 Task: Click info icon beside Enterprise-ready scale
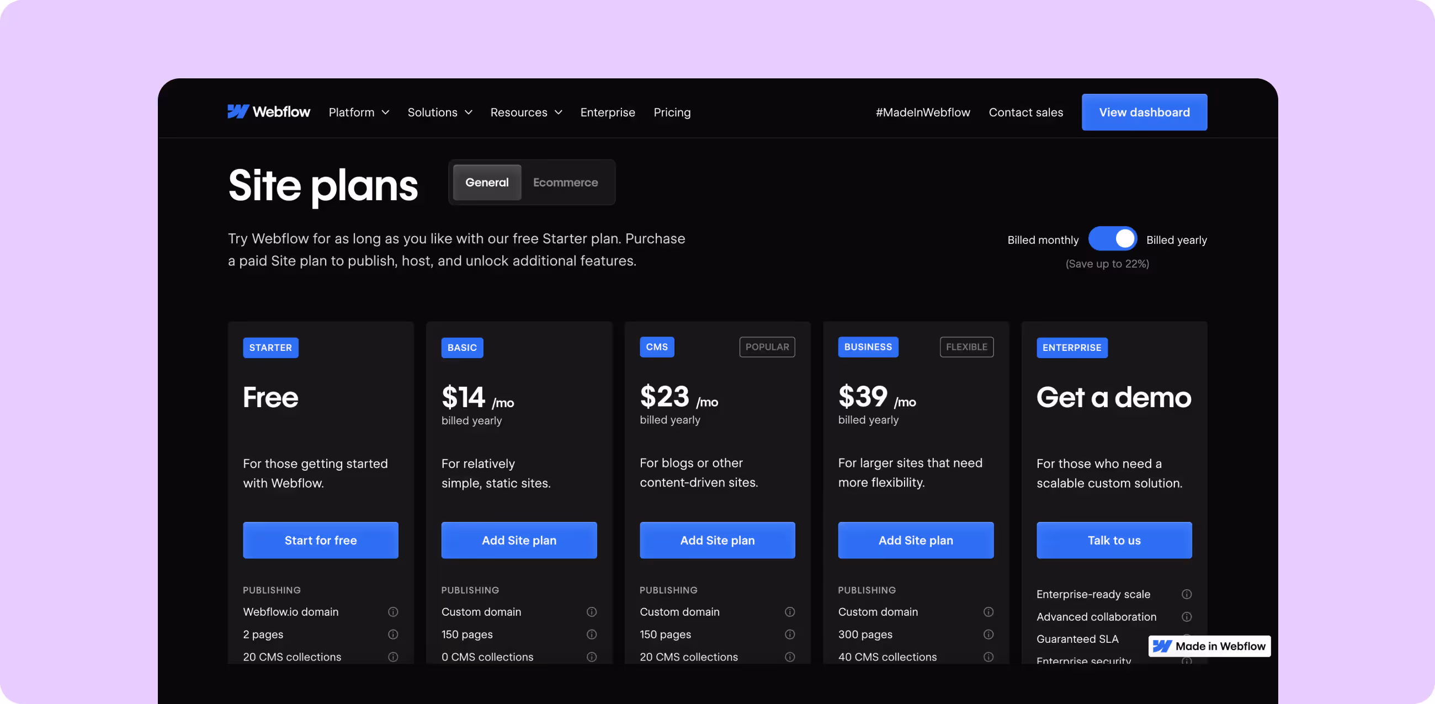pos(1187,594)
